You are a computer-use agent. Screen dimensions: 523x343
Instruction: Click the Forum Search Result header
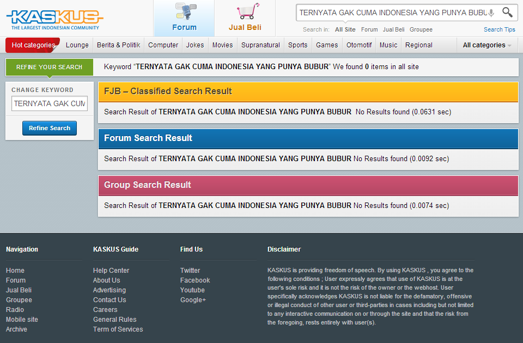click(x=308, y=138)
